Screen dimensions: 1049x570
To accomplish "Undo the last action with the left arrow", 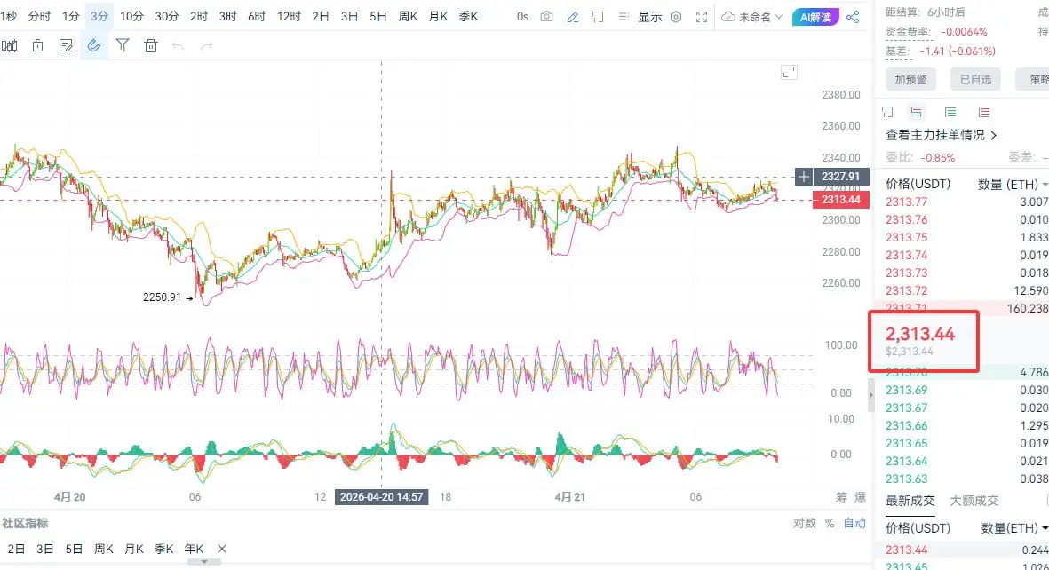I will (x=178, y=45).
